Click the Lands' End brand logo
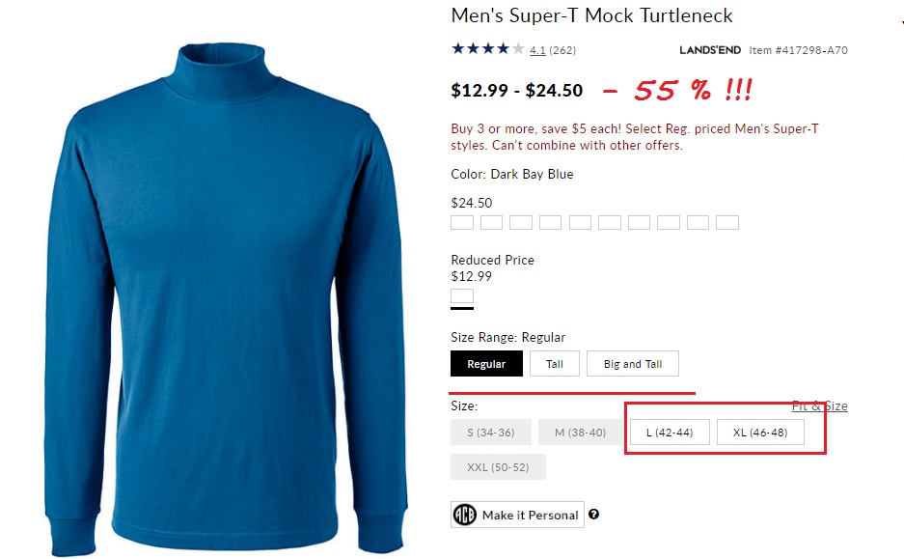Viewport: 904px width, 559px height. (710, 50)
